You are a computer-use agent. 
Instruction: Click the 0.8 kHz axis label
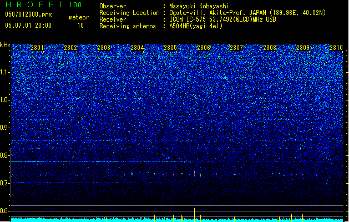point(4,155)
